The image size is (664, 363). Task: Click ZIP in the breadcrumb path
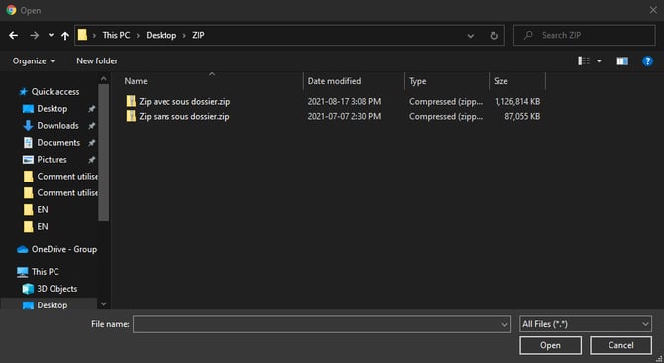pyautogui.click(x=198, y=35)
